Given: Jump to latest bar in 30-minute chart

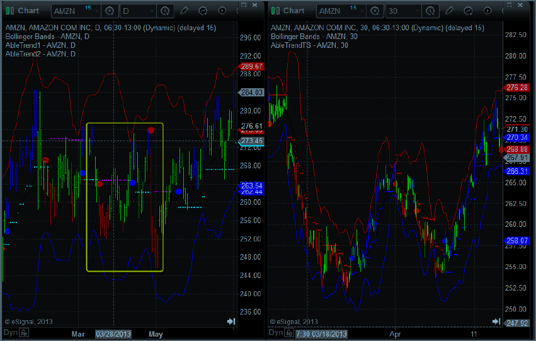Looking at the screenshot, I should [496, 321].
